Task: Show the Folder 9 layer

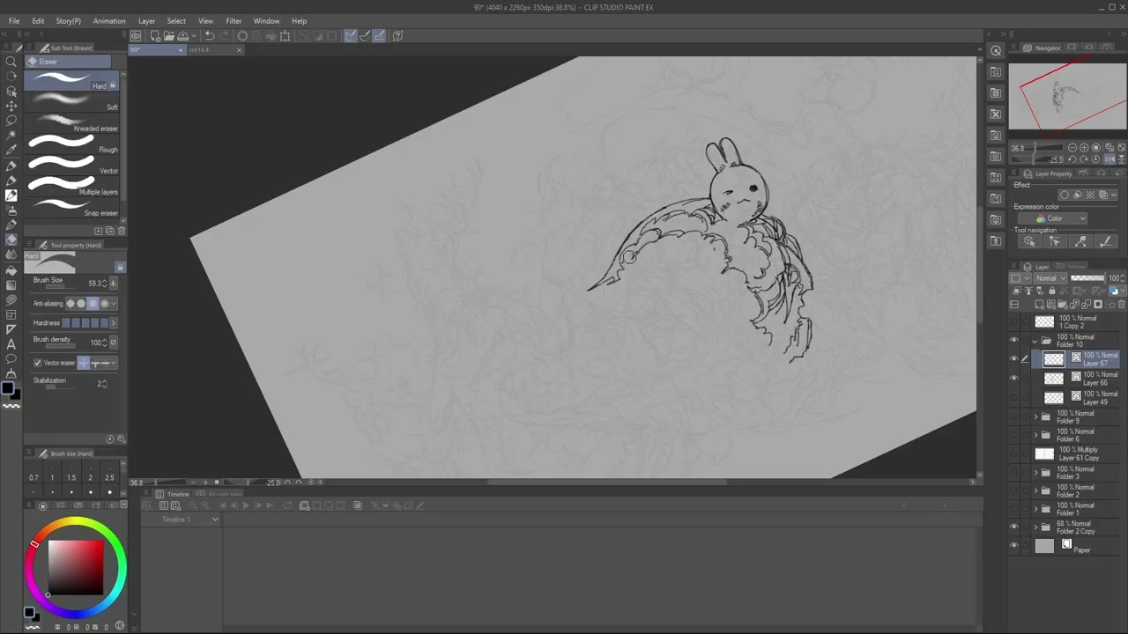Action: pyautogui.click(x=1013, y=417)
